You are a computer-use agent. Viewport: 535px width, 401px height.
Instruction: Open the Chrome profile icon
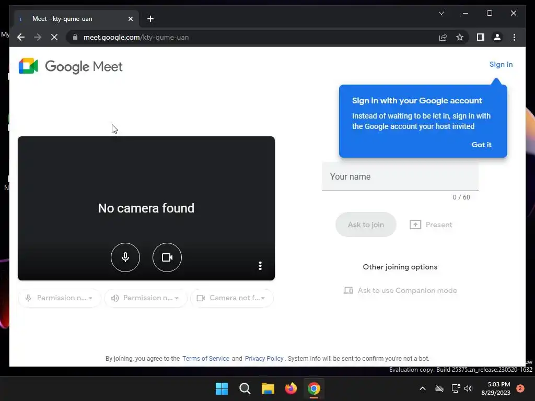pyautogui.click(x=497, y=37)
